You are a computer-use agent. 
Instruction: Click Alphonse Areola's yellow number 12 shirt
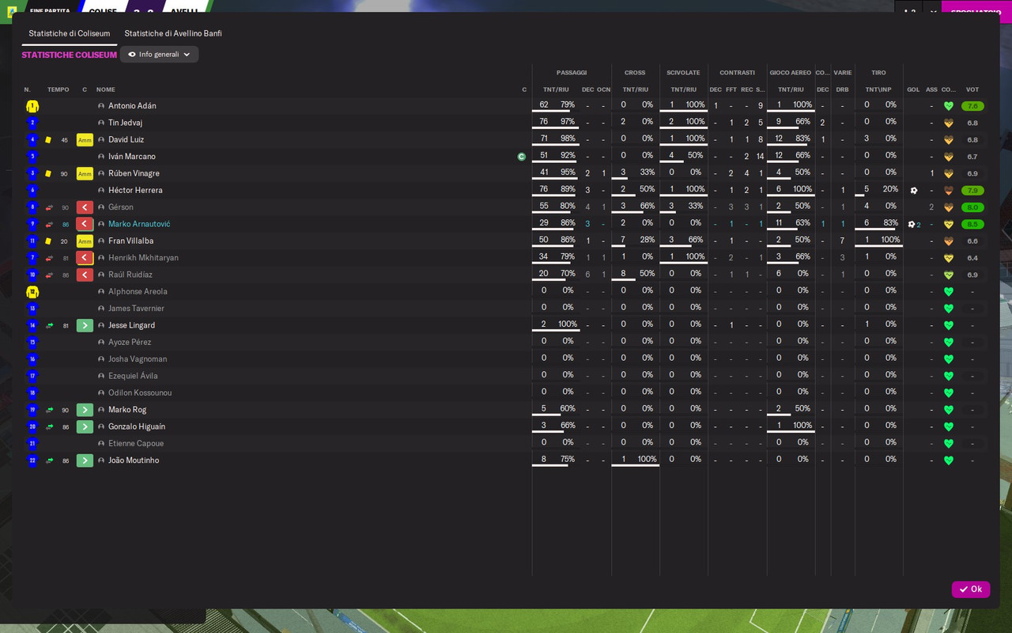(32, 292)
